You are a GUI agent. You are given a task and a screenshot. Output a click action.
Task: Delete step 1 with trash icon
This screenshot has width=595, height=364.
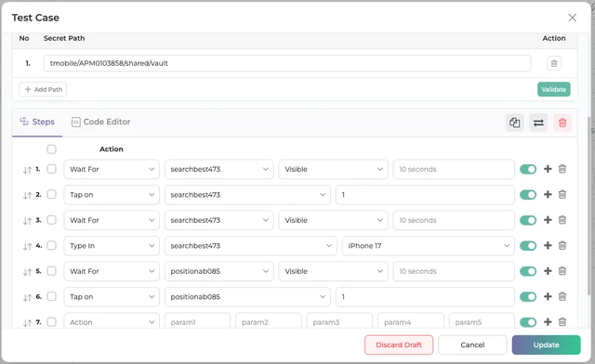click(562, 169)
